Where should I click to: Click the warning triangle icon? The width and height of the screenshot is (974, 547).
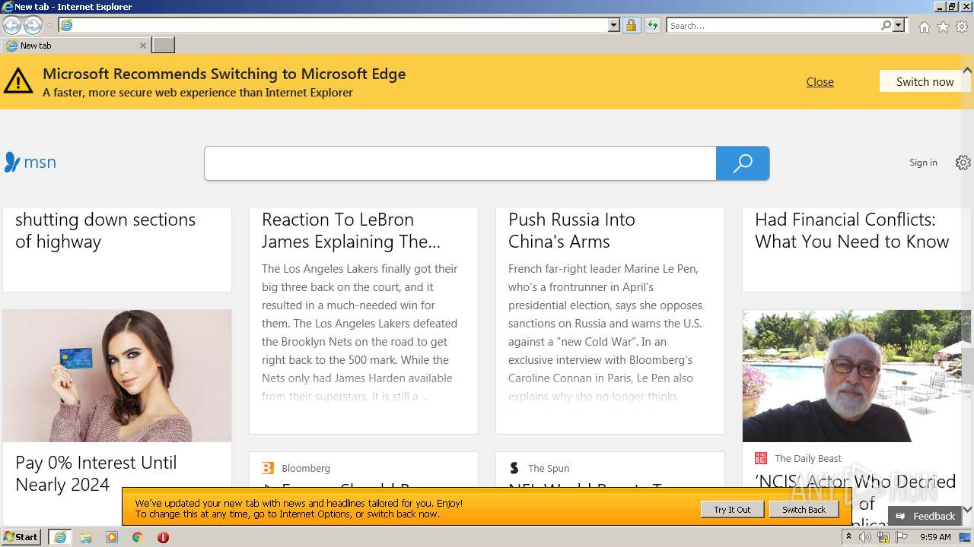[18, 81]
